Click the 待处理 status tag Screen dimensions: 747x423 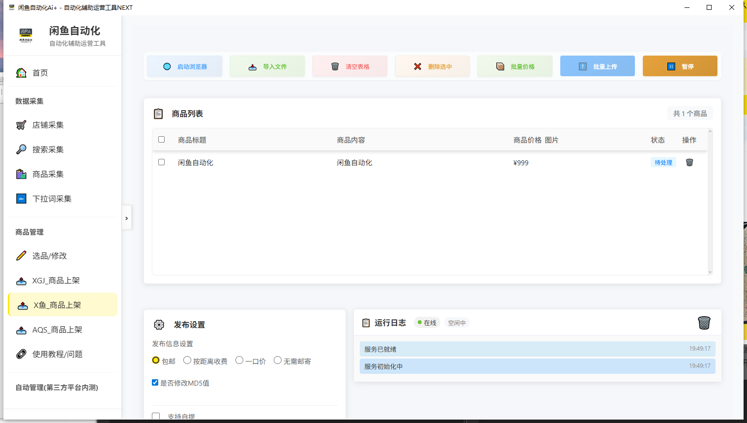tap(663, 162)
